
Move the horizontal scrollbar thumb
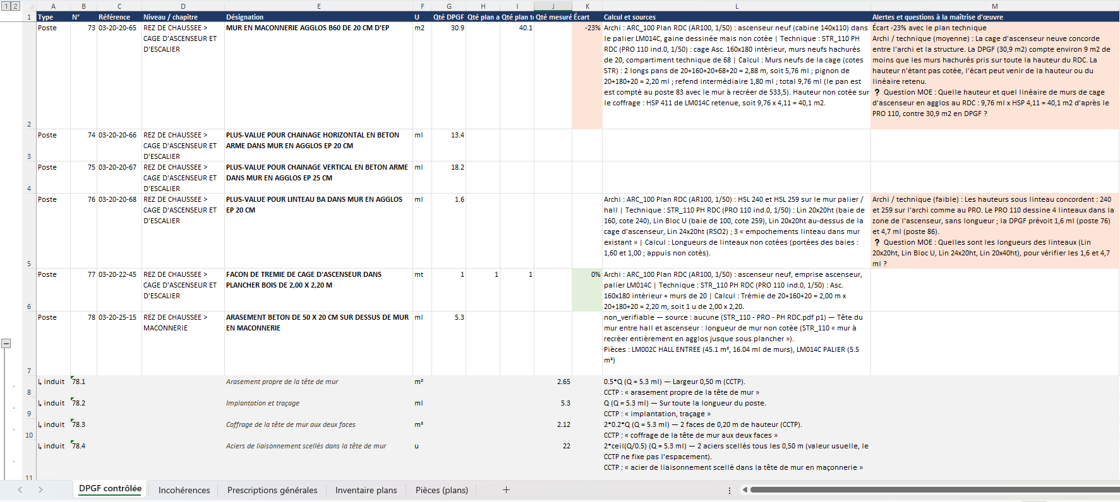(935, 489)
